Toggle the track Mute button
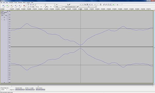155x93 pixels. click(x=2, y=15)
